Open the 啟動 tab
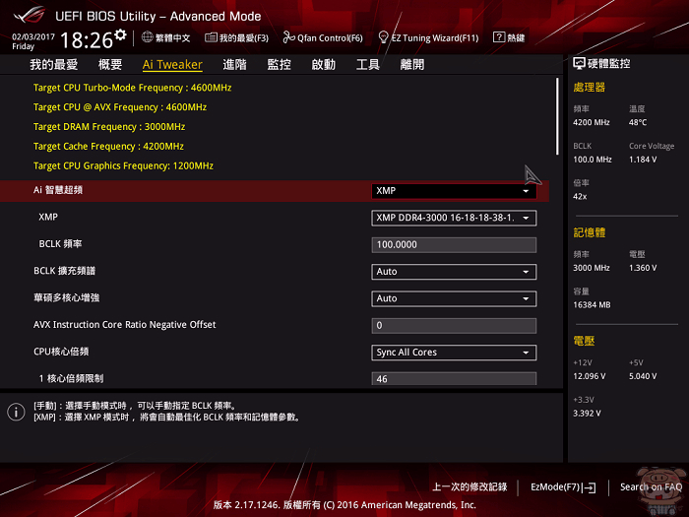The image size is (689, 517). tap(324, 65)
